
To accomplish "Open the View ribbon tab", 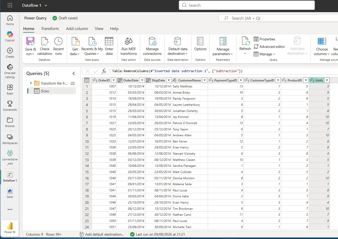I will (x=99, y=29).
